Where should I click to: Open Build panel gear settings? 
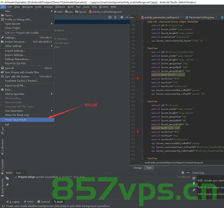pyautogui.click(x=183, y=173)
